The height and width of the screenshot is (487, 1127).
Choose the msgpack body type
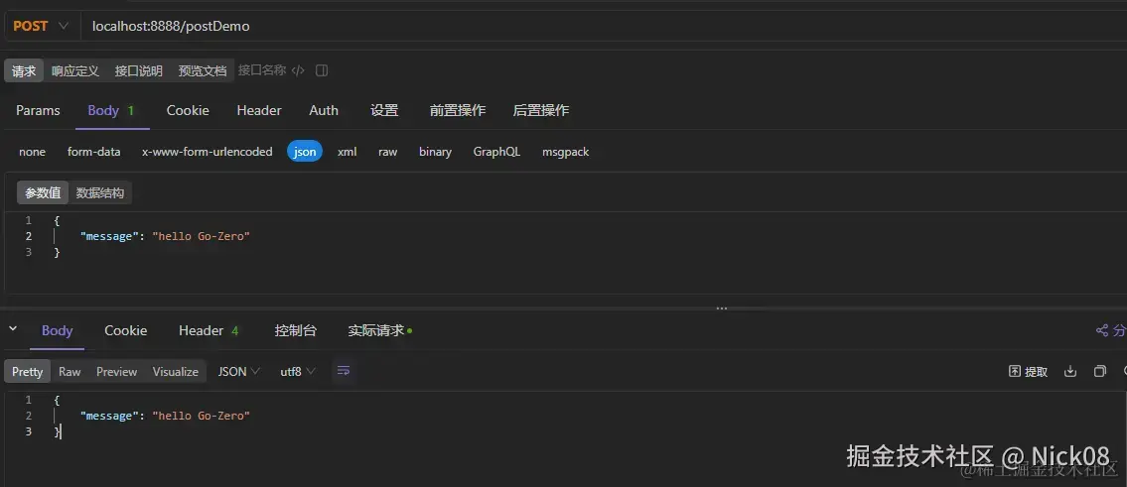(x=566, y=152)
